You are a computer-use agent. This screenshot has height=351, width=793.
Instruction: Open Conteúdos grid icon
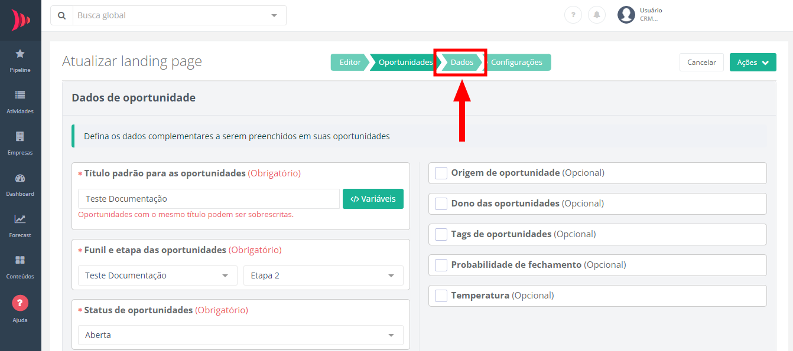(20, 260)
